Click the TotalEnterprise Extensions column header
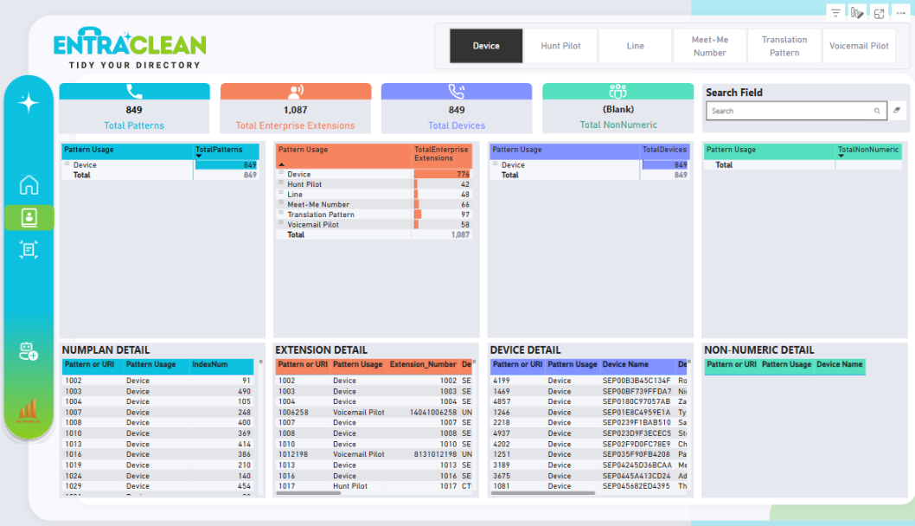915x526 pixels. pyautogui.click(x=441, y=154)
